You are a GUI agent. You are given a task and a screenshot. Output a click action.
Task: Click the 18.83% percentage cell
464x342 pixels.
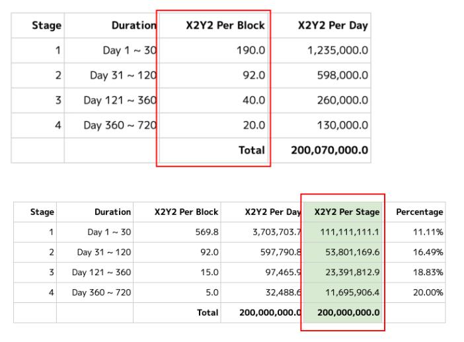[428, 272]
